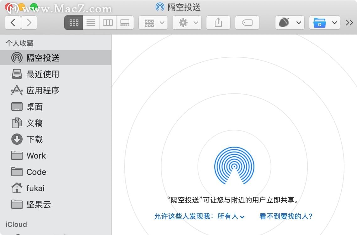Click the house icon beside fukai

tap(17, 188)
